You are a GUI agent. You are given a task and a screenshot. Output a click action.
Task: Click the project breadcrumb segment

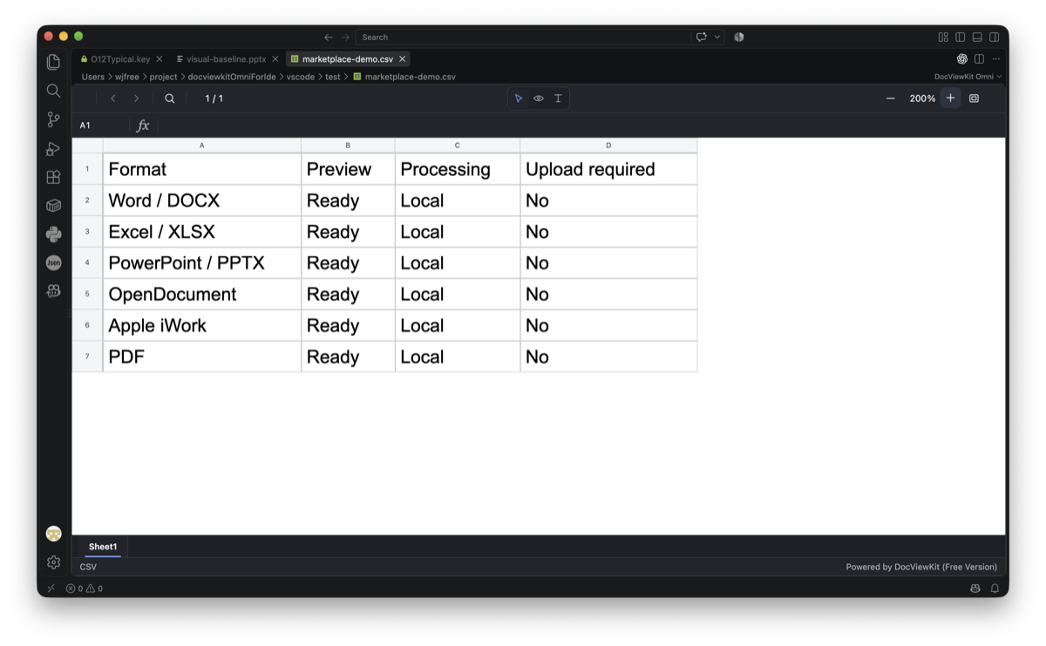[163, 77]
